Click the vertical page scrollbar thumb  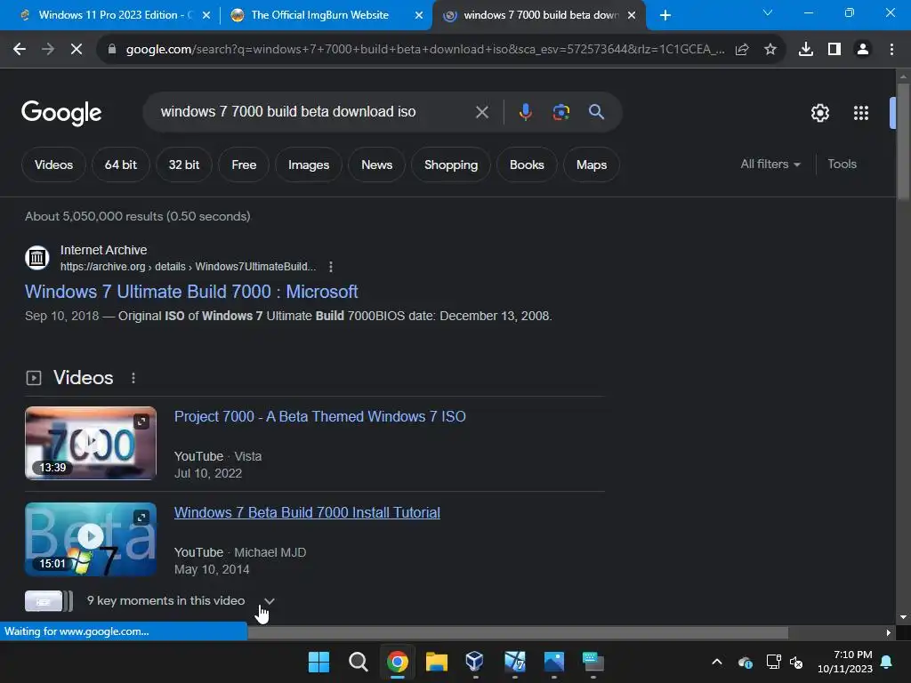click(903, 141)
